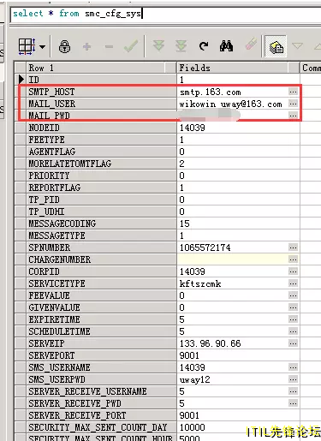The width and height of the screenshot is (321, 441).
Task: Click the grid view icon in toolbar
Action: coord(27,46)
